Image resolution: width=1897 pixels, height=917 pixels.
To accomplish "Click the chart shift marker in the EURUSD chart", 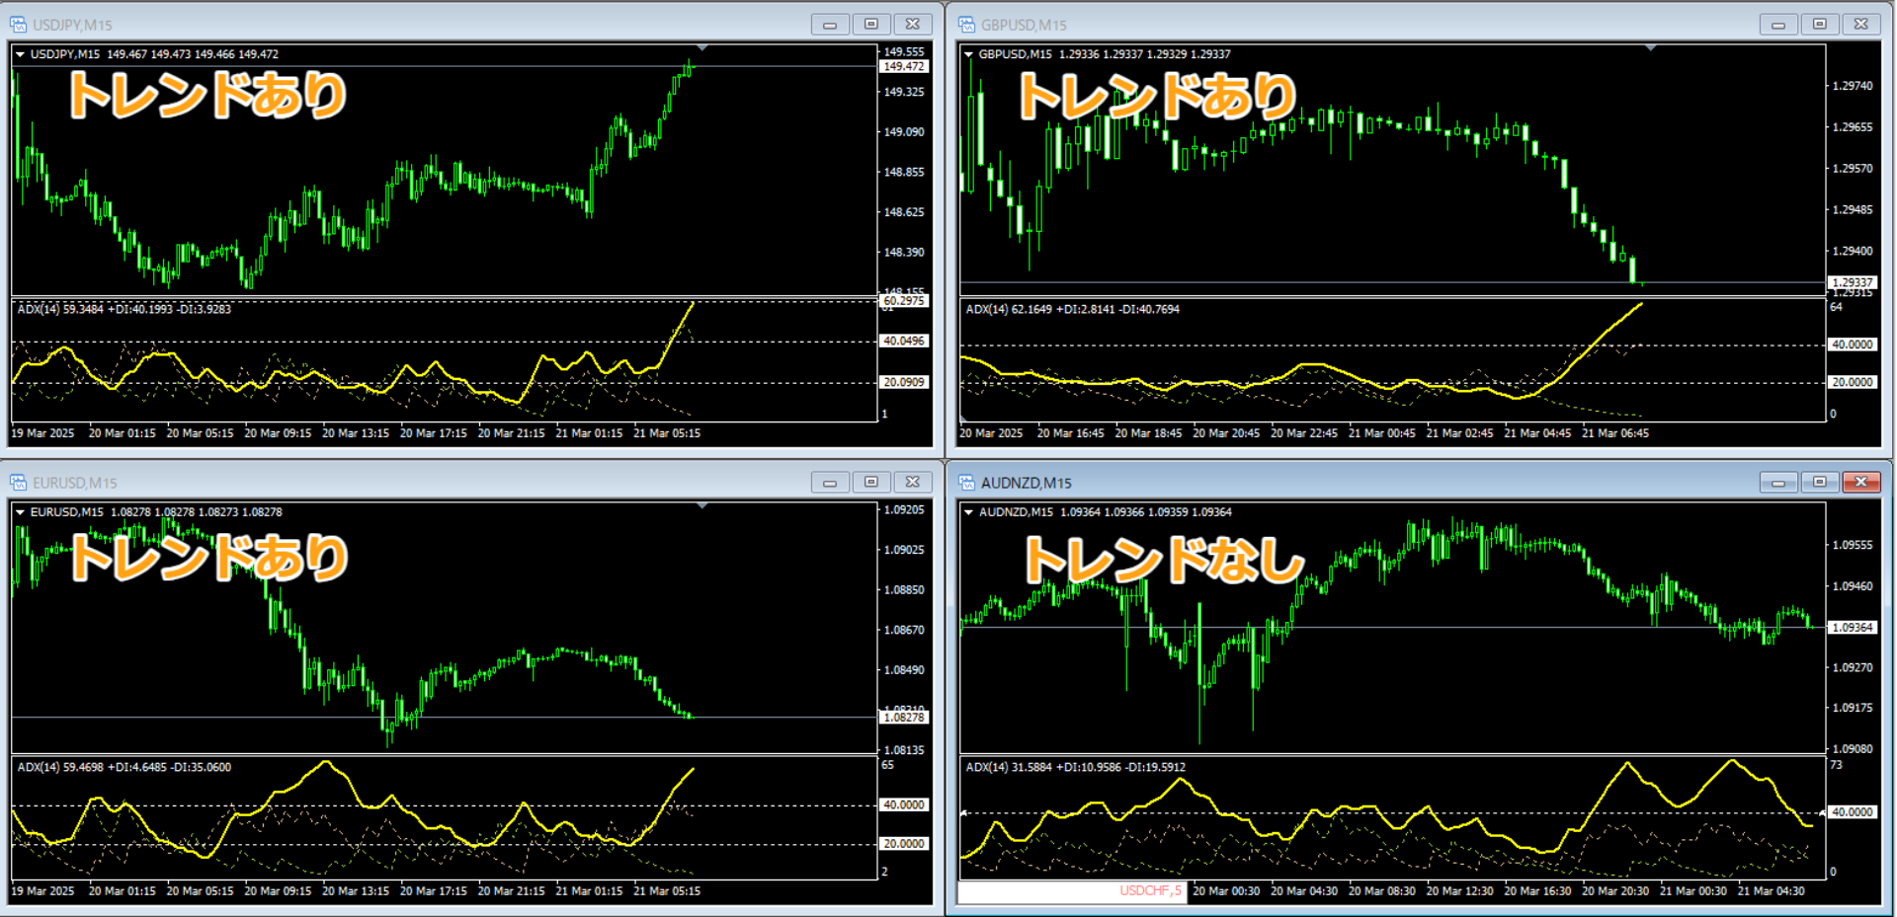I will click(x=702, y=505).
